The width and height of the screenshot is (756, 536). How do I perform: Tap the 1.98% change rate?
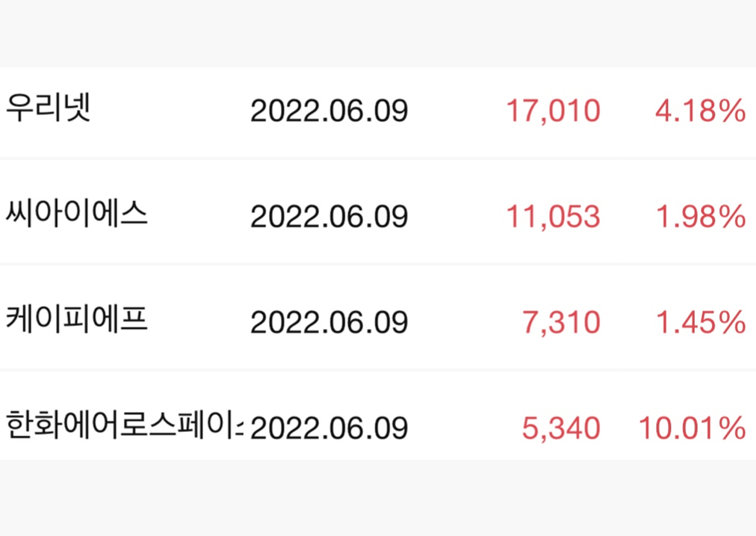pyautogui.click(x=700, y=217)
